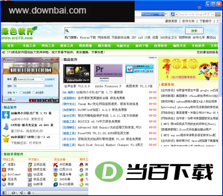Tick the 自动登录 checkbox

pos(34,92)
